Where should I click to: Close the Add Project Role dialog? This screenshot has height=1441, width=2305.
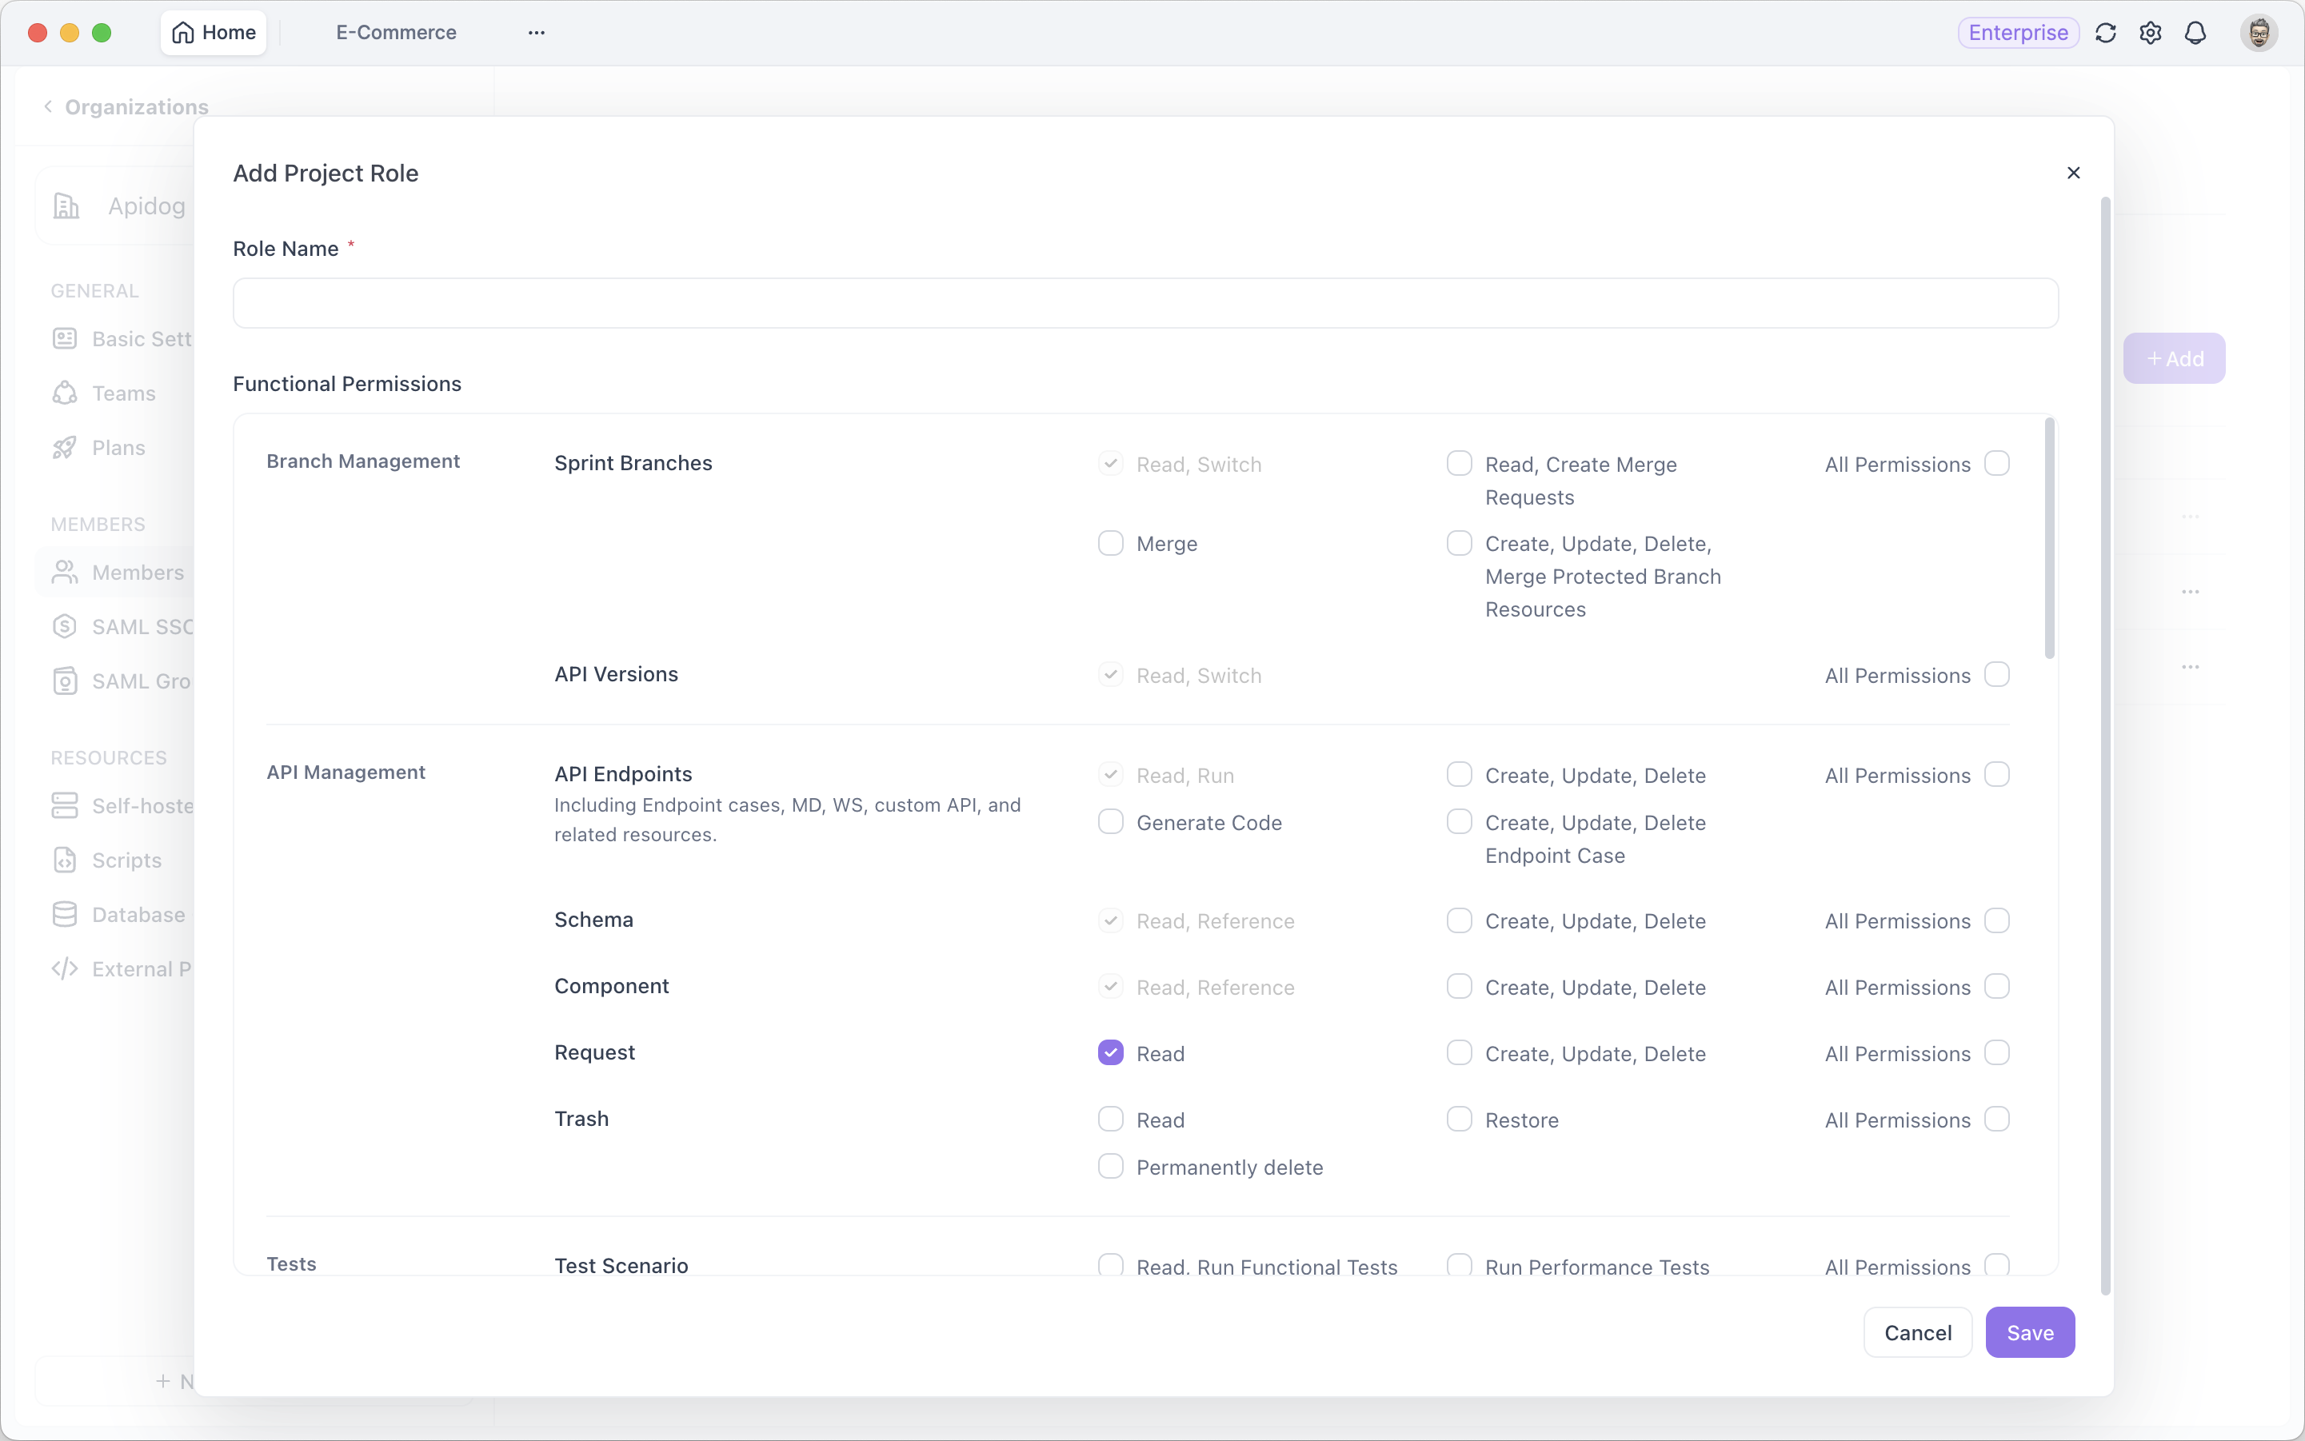[x=2073, y=173]
